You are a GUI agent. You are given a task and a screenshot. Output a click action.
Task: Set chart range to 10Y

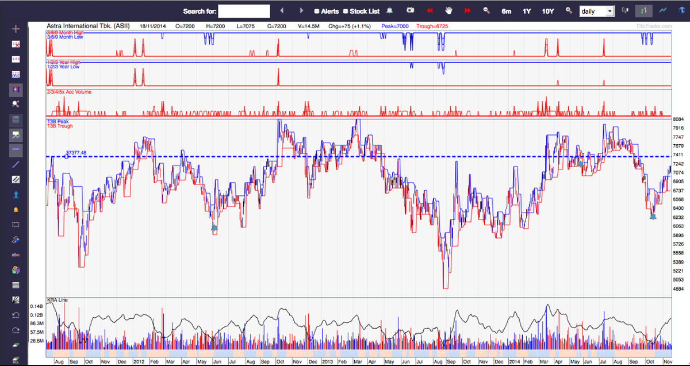point(548,11)
